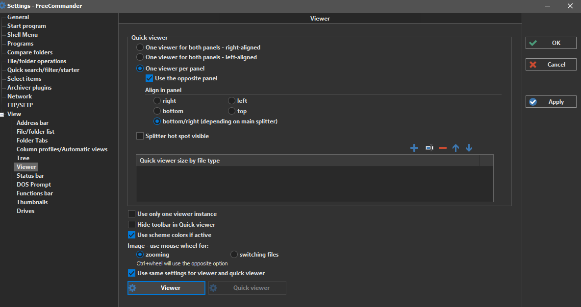Select the View category

tap(14, 114)
